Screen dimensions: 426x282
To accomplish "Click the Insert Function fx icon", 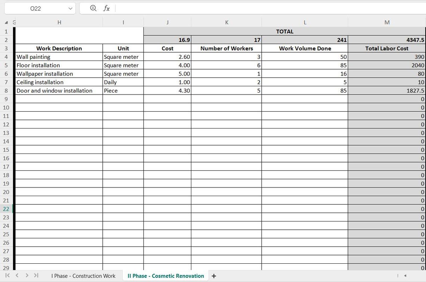I will click(x=106, y=8).
